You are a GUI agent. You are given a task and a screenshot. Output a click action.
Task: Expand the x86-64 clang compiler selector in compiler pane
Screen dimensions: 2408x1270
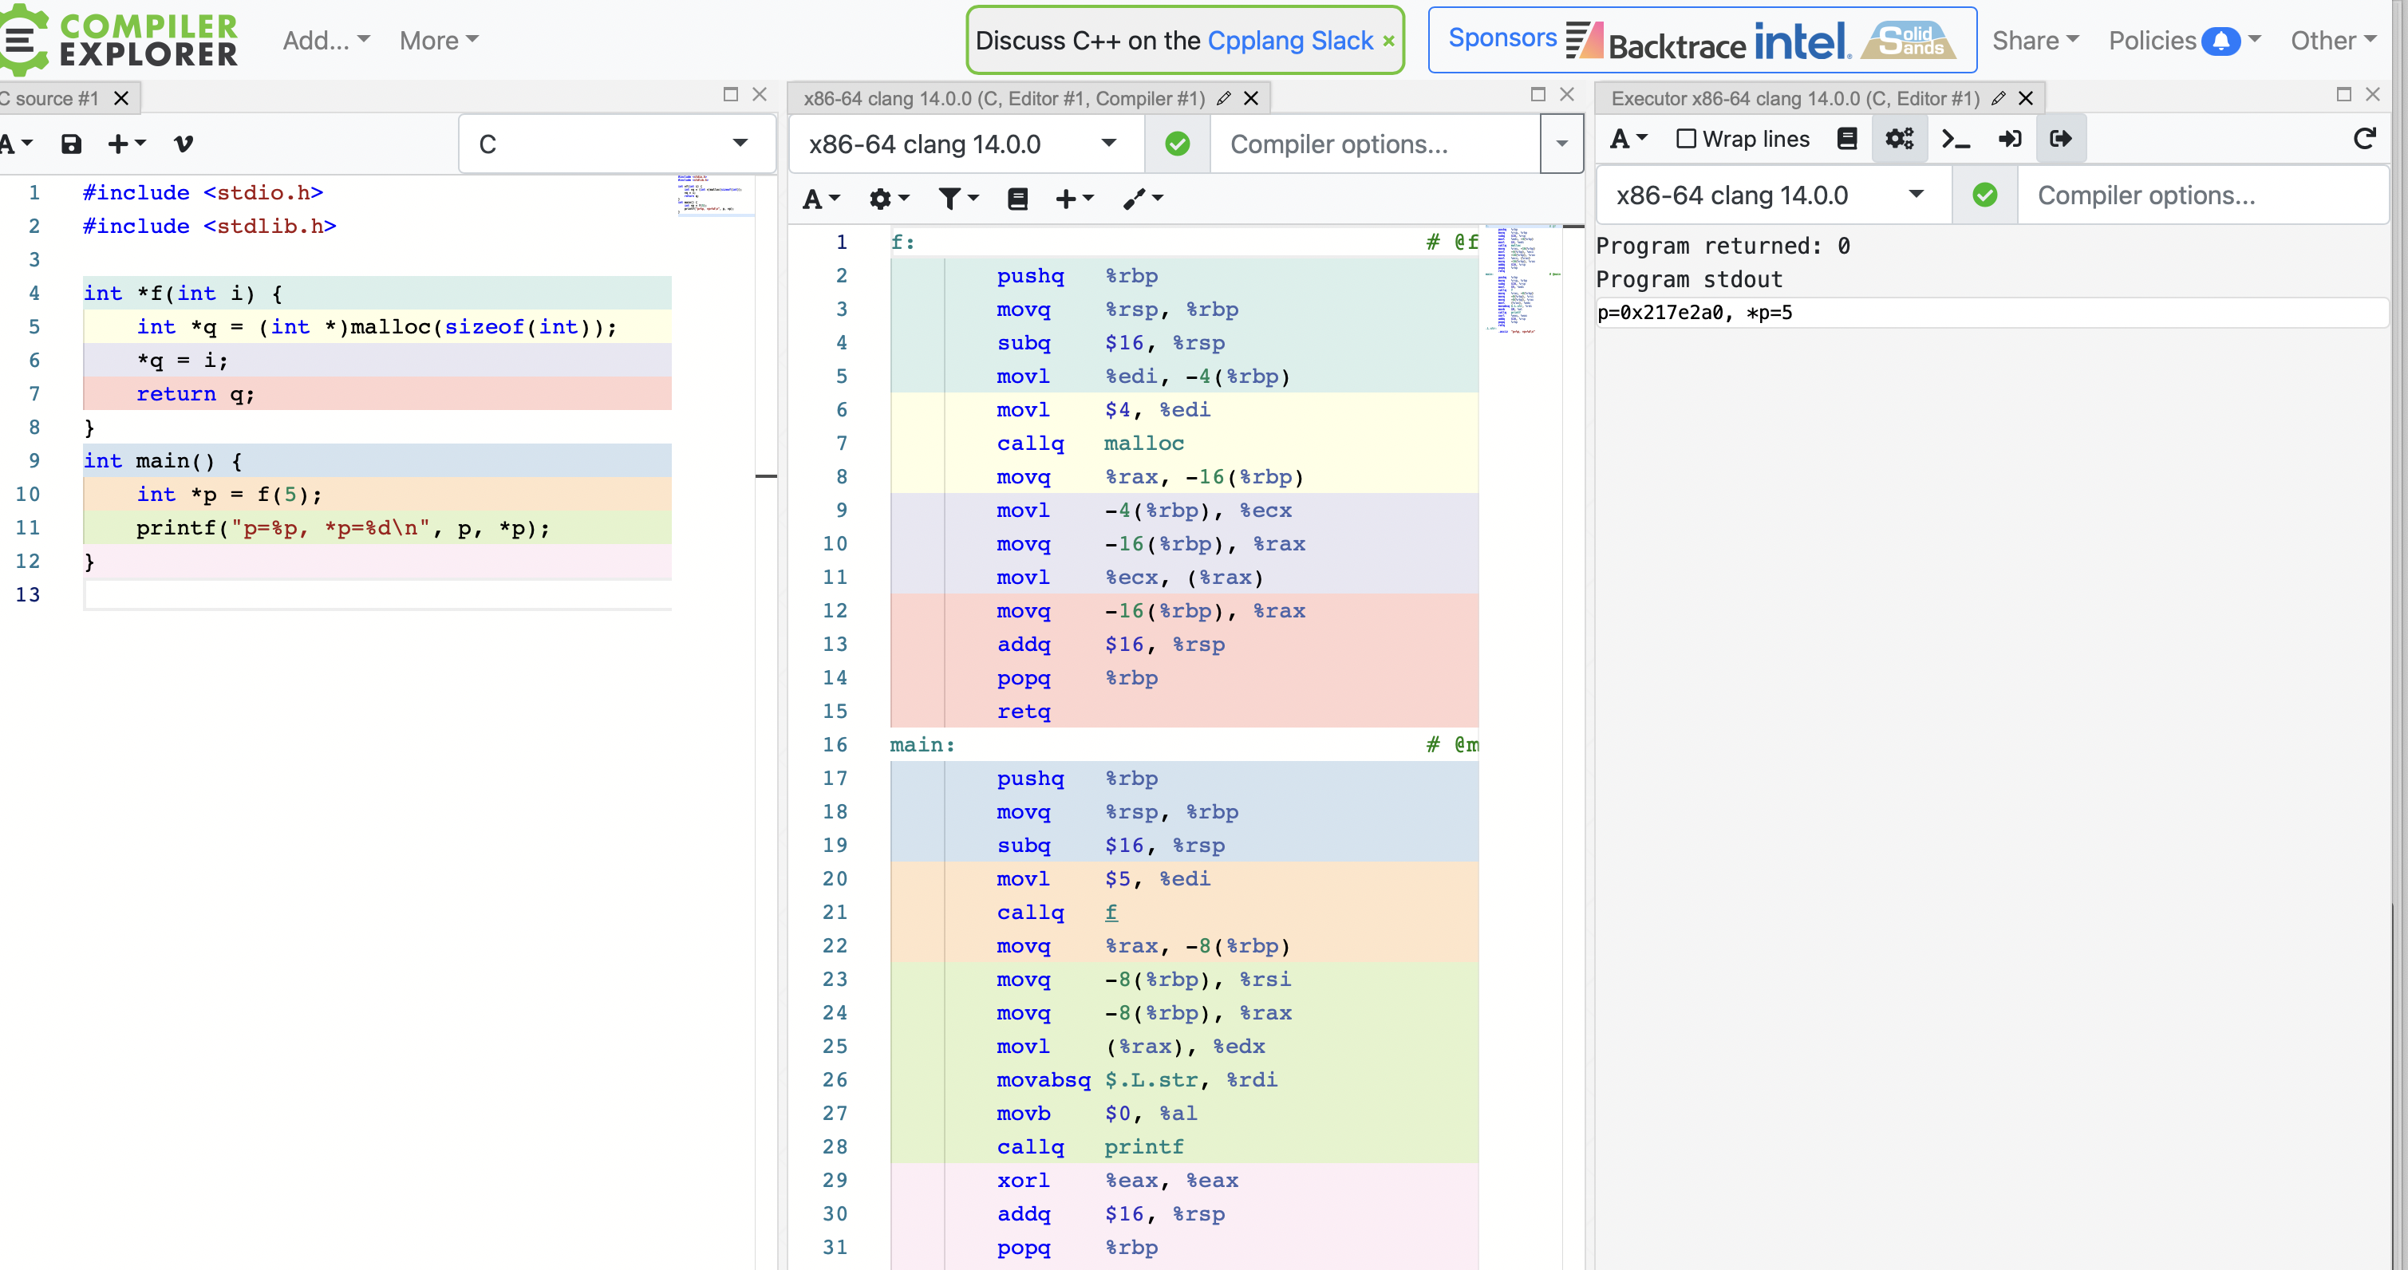pos(964,144)
